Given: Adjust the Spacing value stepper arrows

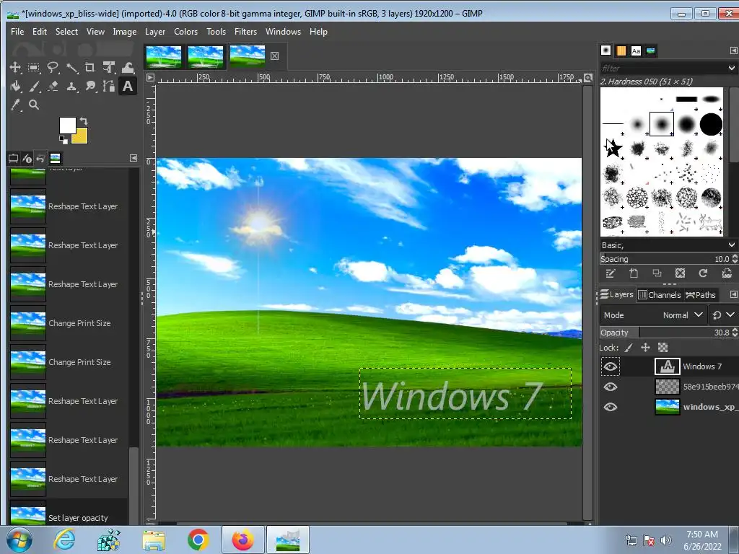Looking at the screenshot, I should click(734, 259).
